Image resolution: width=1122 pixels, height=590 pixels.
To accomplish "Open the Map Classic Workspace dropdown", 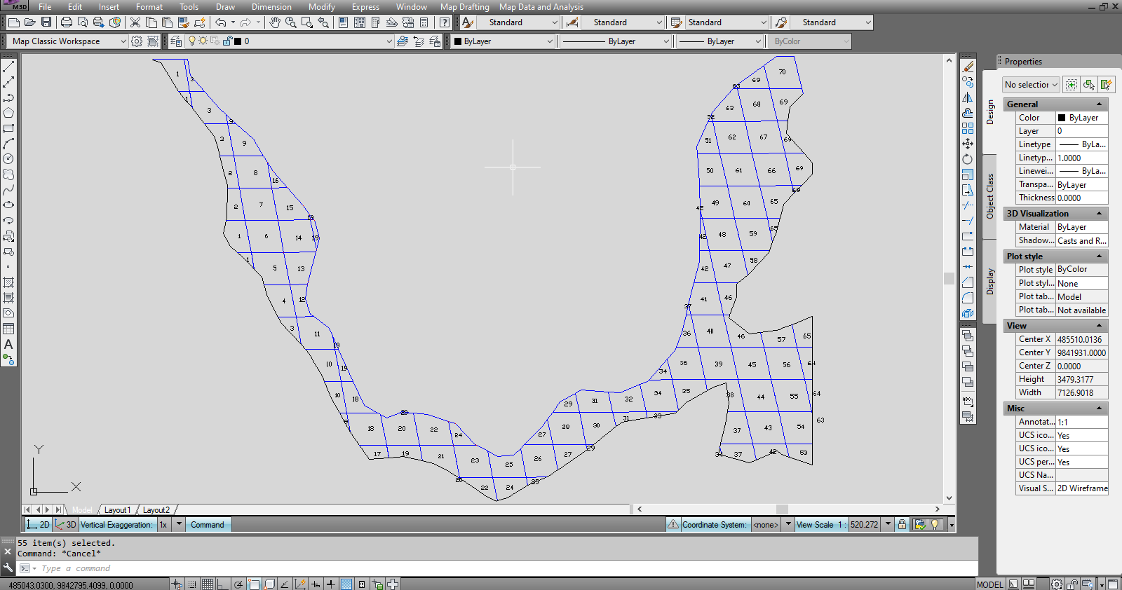I will pos(123,41).
